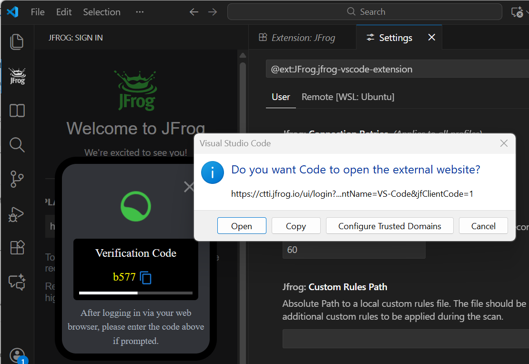Screen dimensions: 529x364
Task: Open the Edit menu
Action: click(x=63, y=12)
